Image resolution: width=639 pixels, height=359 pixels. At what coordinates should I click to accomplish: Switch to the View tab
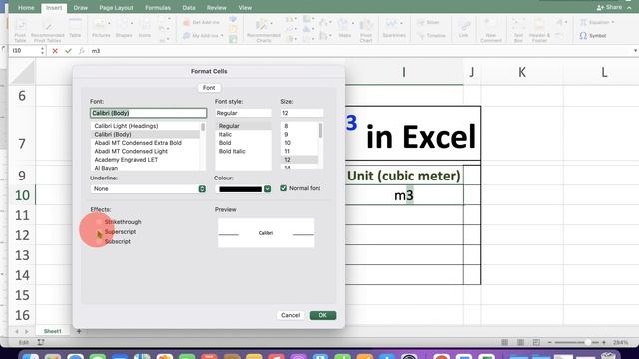pos(245,8)
